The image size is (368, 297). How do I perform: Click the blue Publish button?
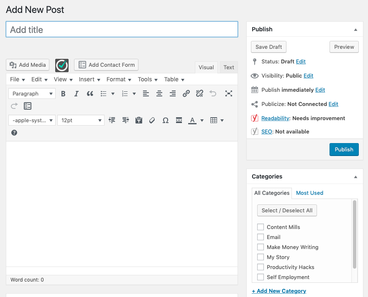(344, 149)
